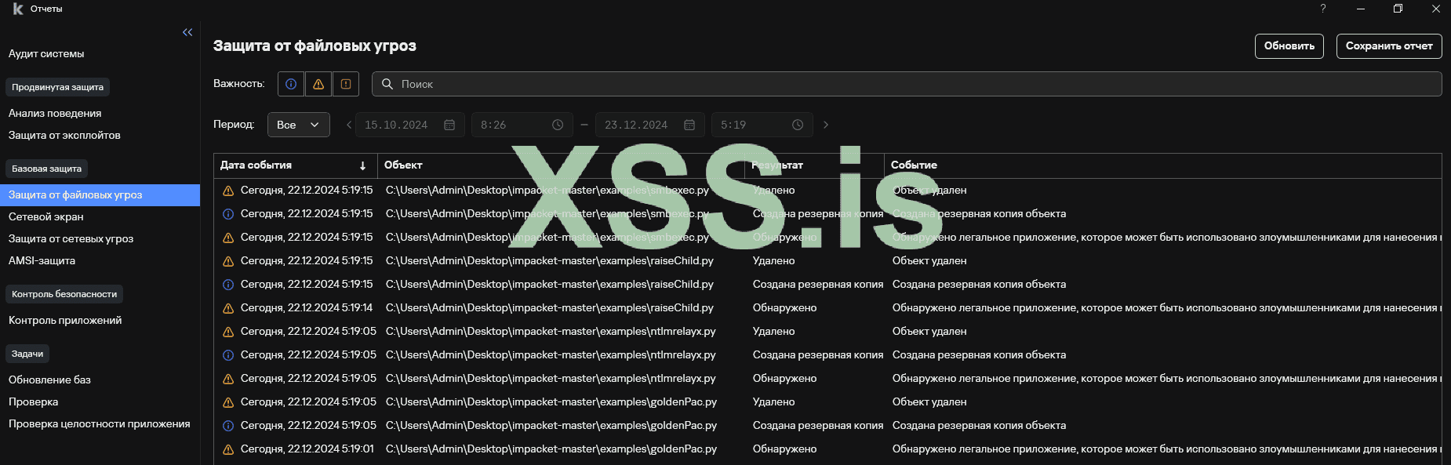
Task: Click the end time clock icon
Action: (x=798, y=125)
